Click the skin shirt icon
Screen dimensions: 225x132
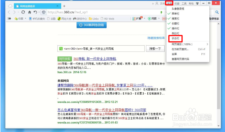click(198, 4)
